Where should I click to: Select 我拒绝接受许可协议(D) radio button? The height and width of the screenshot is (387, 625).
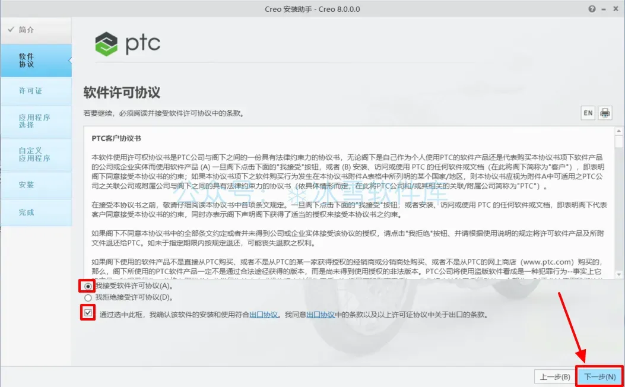[x=88, y=297]
